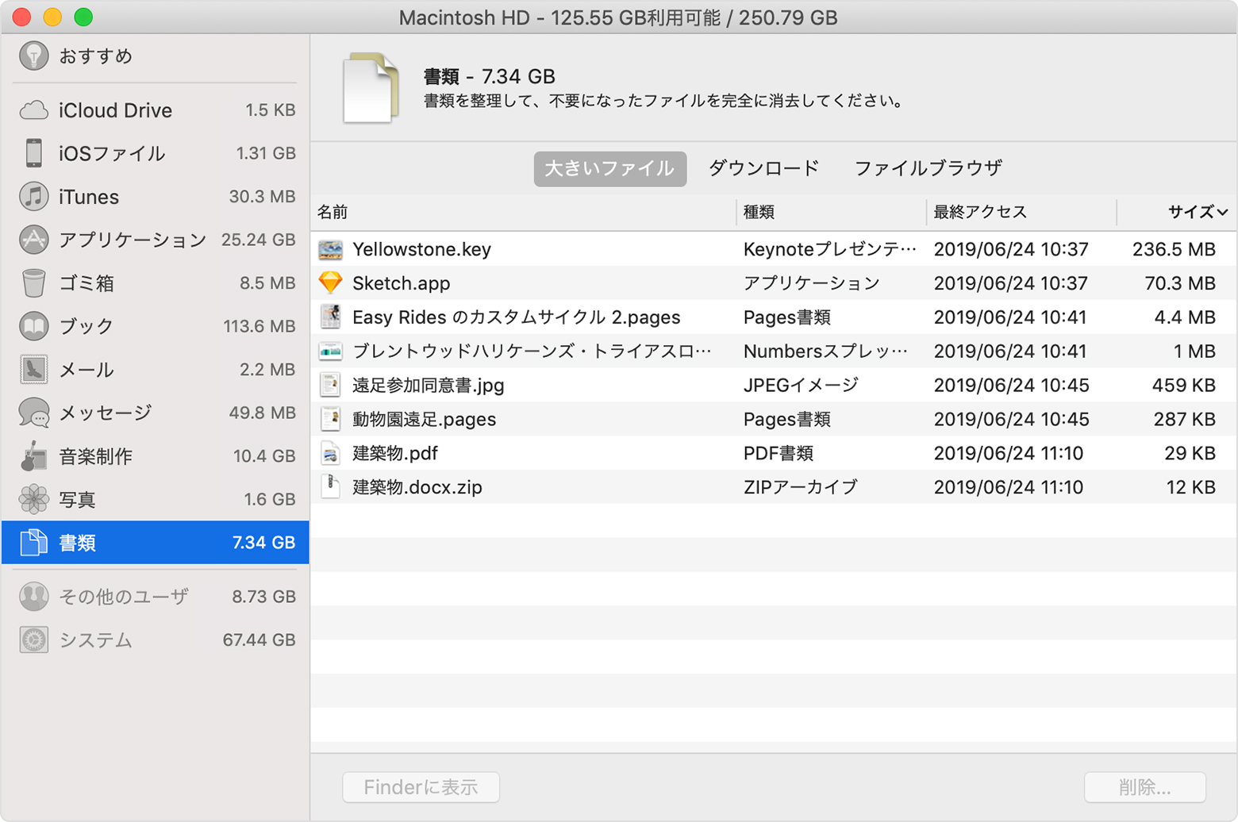This screenshot has width=1238, height=822.
Task: Switch to the 大きいファイル tab
Action: click(609, 169)
